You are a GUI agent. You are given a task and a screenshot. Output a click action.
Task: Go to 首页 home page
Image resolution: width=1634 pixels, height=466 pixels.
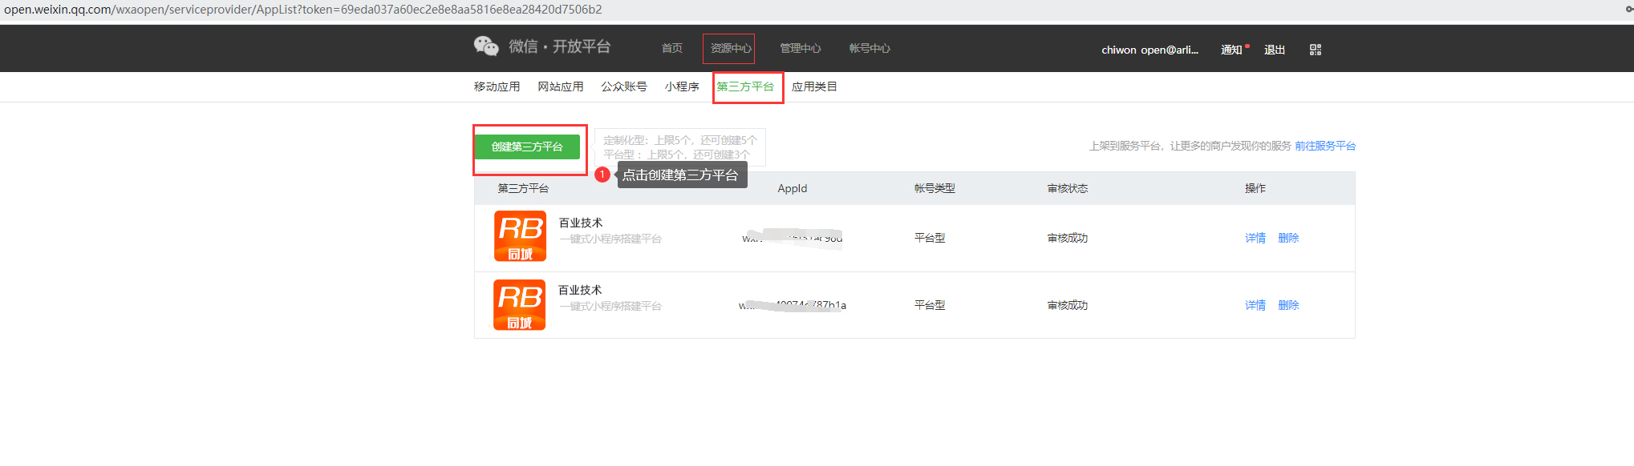click(x=671, y=48)
